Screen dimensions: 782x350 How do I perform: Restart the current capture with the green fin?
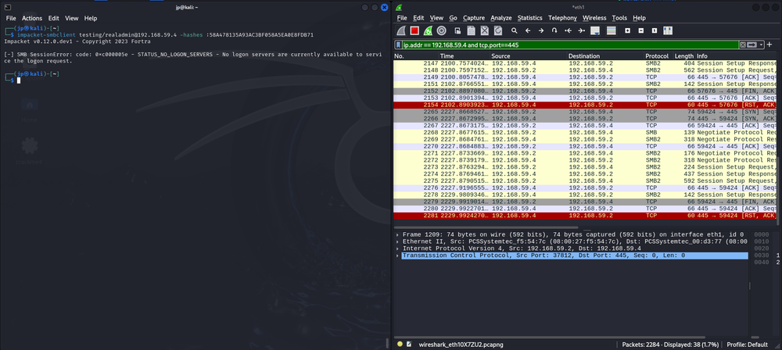click(428, 30)
